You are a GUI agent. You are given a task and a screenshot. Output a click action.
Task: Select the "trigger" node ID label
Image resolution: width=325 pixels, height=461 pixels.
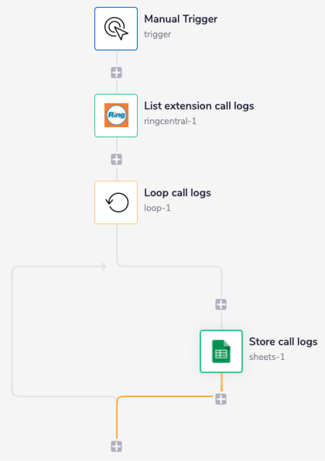[157, 34]
